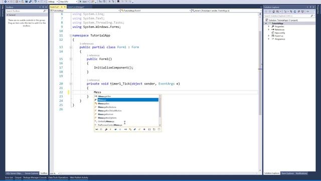Click the Start debugging play icon
Screen dimensions: 321x181
(80, 2)
